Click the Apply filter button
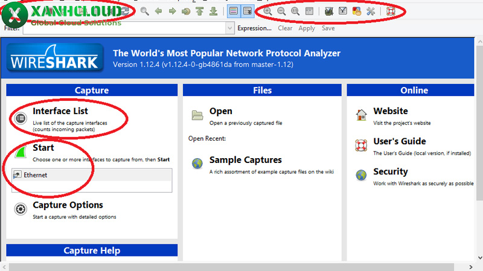 coord(307,28)
